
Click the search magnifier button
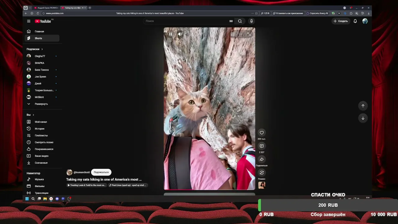pyautogui.click(x=240, y=21)
